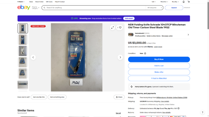209x117 pixels.
Task: Open the notifications bell icon
Action: pos(184,2)
